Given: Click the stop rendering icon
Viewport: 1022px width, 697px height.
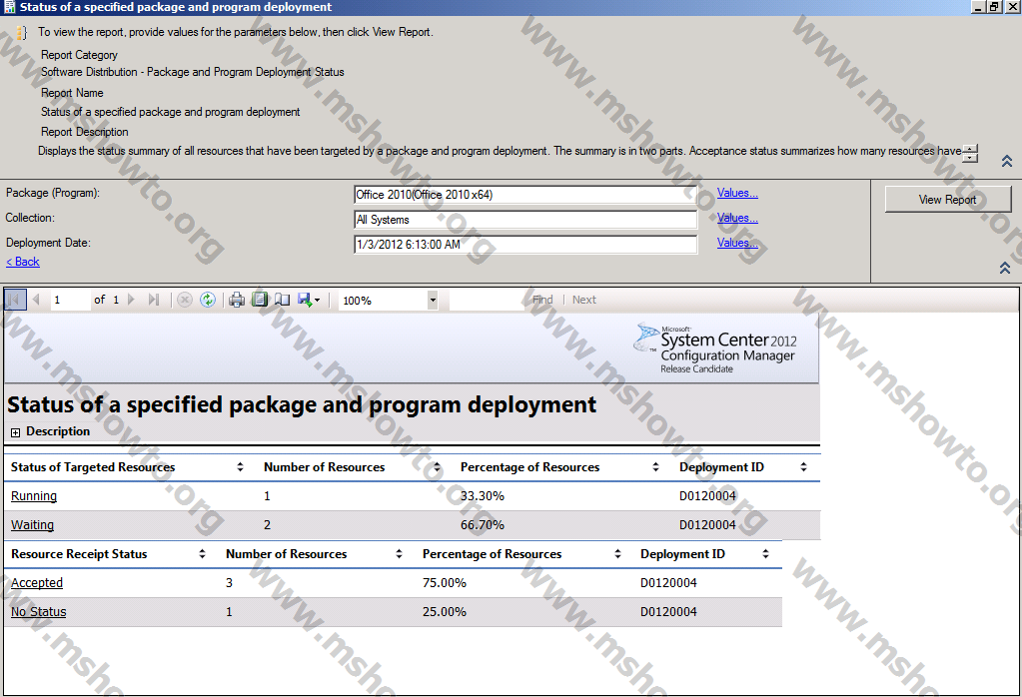Looking at the screenshot, I should (185, 300).
